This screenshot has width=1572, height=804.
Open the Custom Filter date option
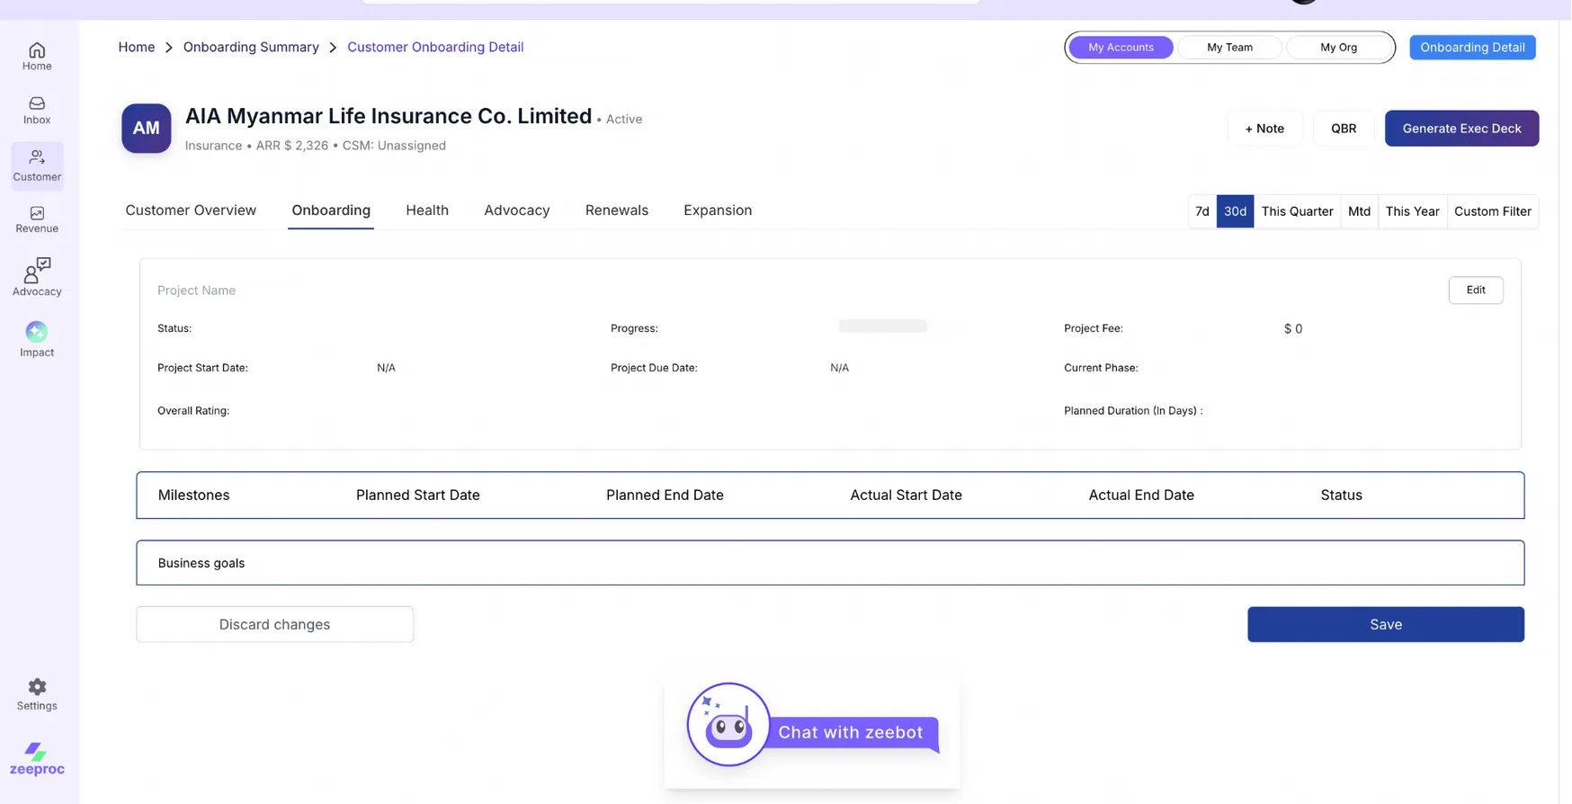pyautogui.click(x=1491, y=211)
